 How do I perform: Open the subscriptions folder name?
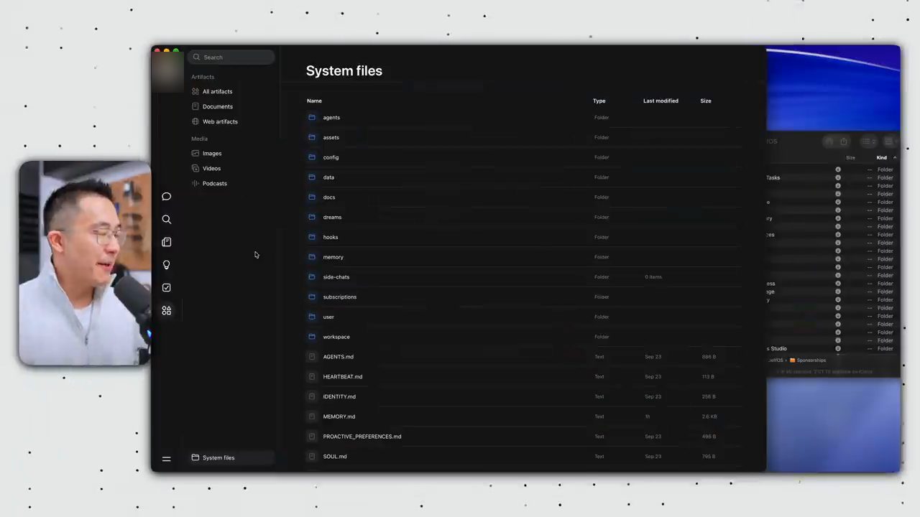click(x=340, y=297)
